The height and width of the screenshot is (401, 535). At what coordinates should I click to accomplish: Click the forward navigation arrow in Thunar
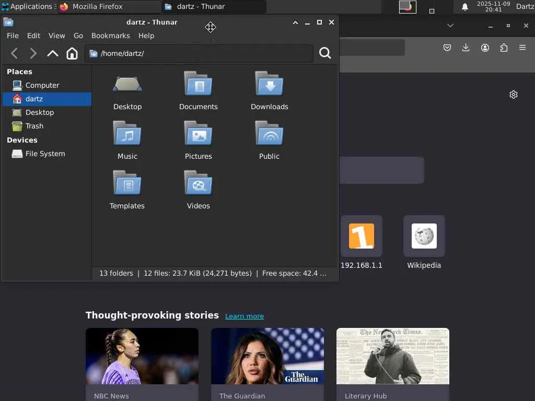[33, 53]
